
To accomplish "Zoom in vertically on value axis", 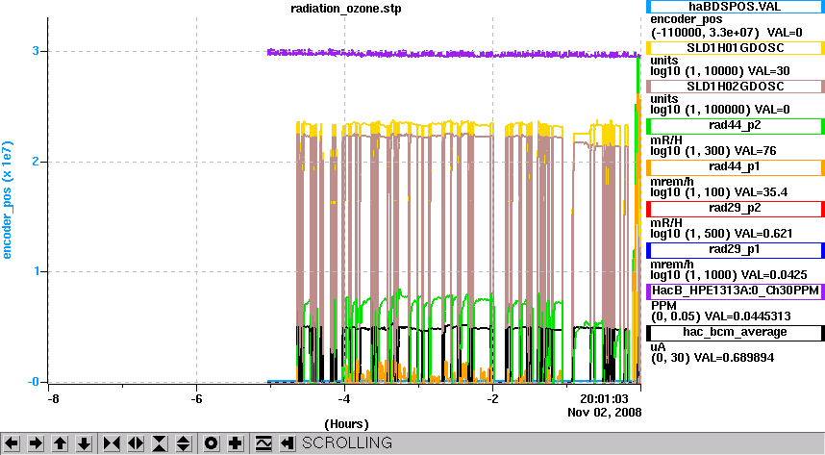I will (x=160, y=443).
